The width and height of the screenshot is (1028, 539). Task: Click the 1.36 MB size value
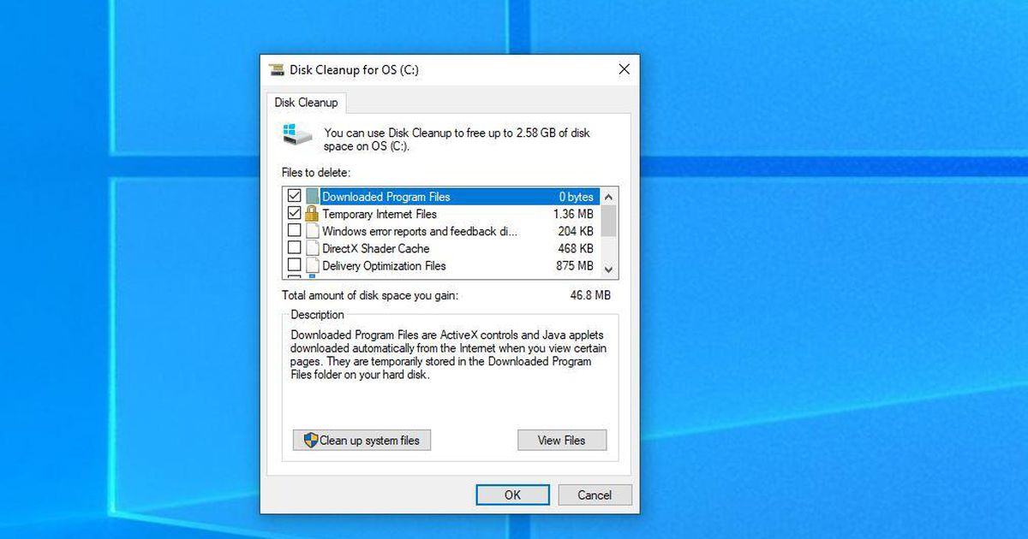click(x=573, y=214)
